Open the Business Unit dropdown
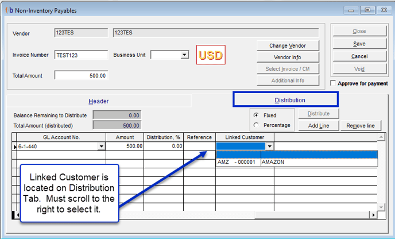 point(184,55)
